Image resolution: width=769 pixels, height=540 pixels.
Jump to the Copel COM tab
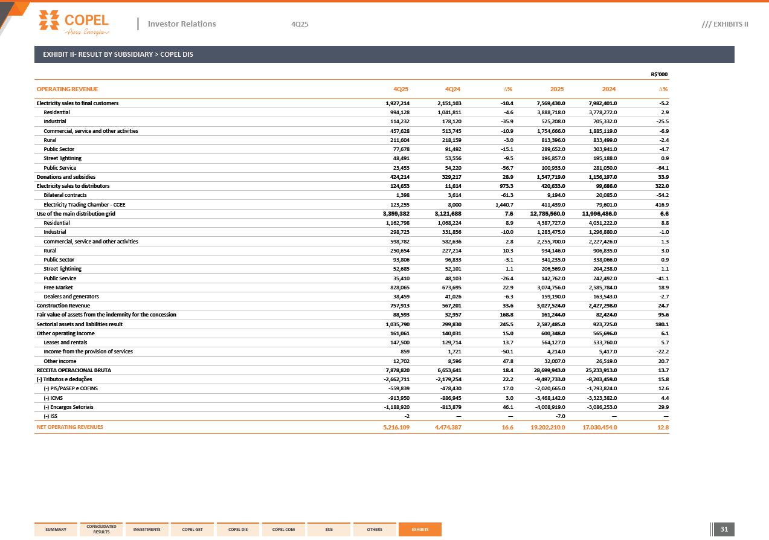[283, 530]
